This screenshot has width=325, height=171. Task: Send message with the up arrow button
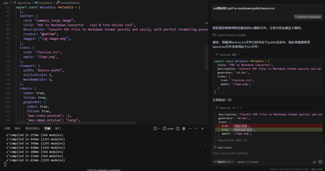[x=320, y=162]
